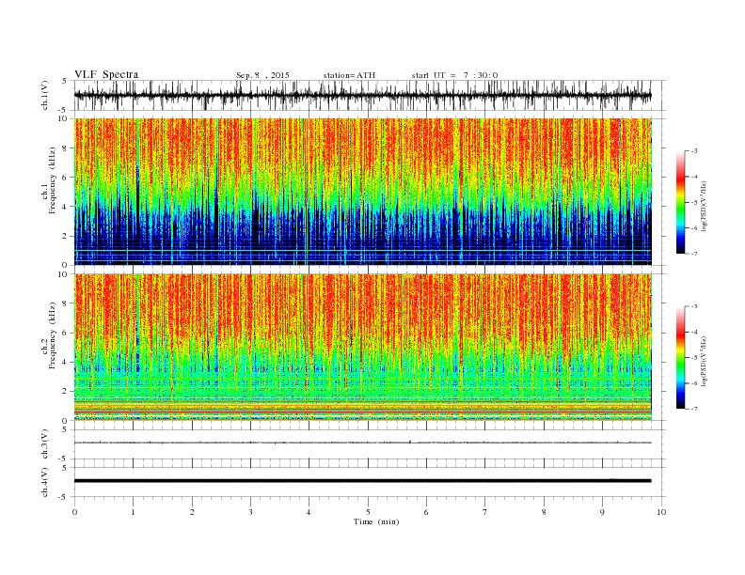Image resolution: width=745 pixels, height=575 pixels.
Task: Click the "8" kHz tick on ch.1 spectrogram
Action: [x=66, y=148]
